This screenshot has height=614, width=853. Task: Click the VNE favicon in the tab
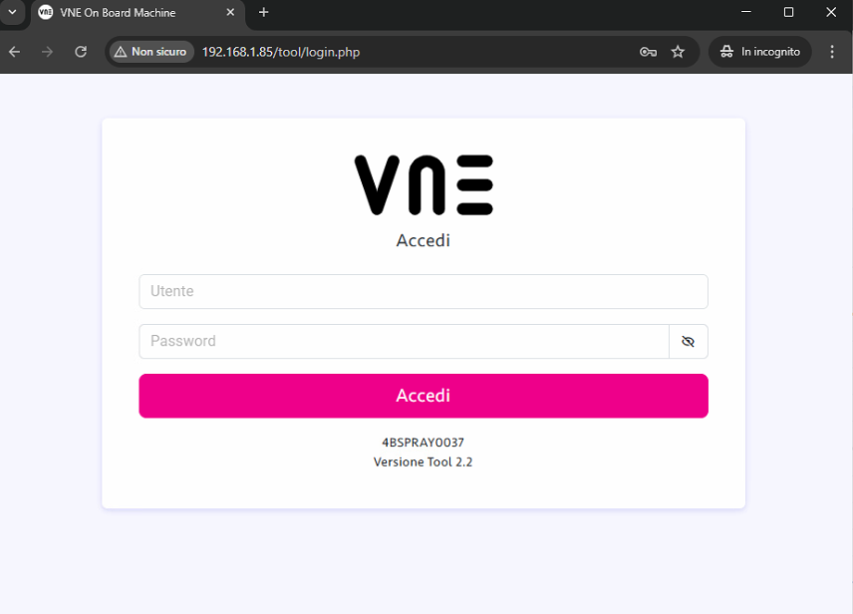click(46, 12)
